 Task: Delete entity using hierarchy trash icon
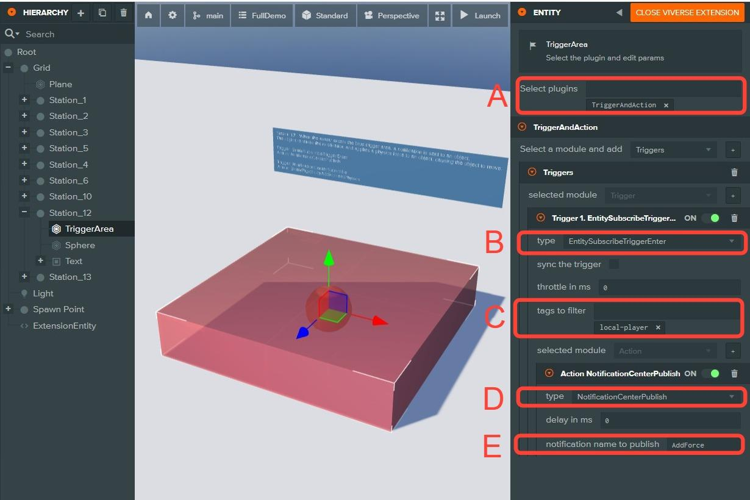(123, 13)
